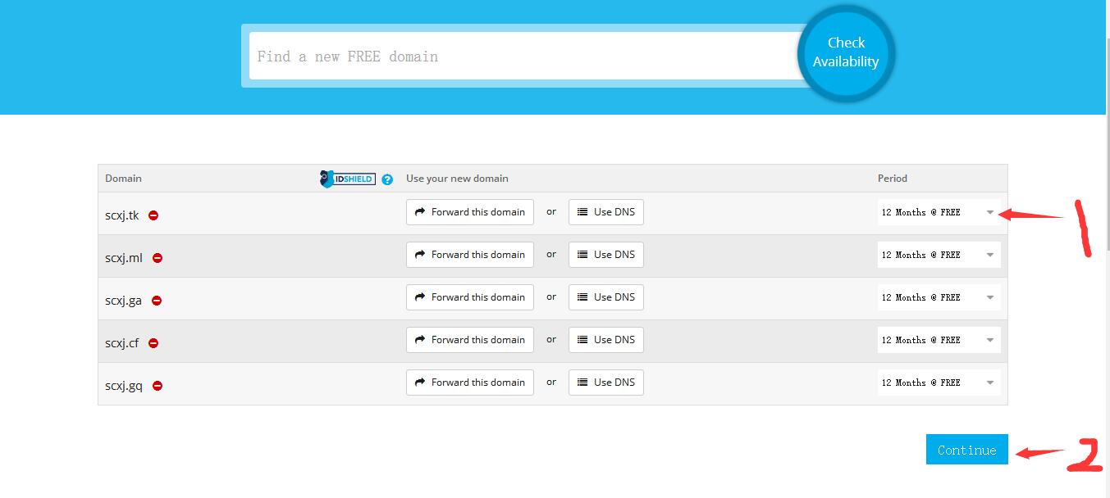Viewport: 1110px width, 498px height.
Task: Choose Use DNS for scxj.gq
Action: 605,383
